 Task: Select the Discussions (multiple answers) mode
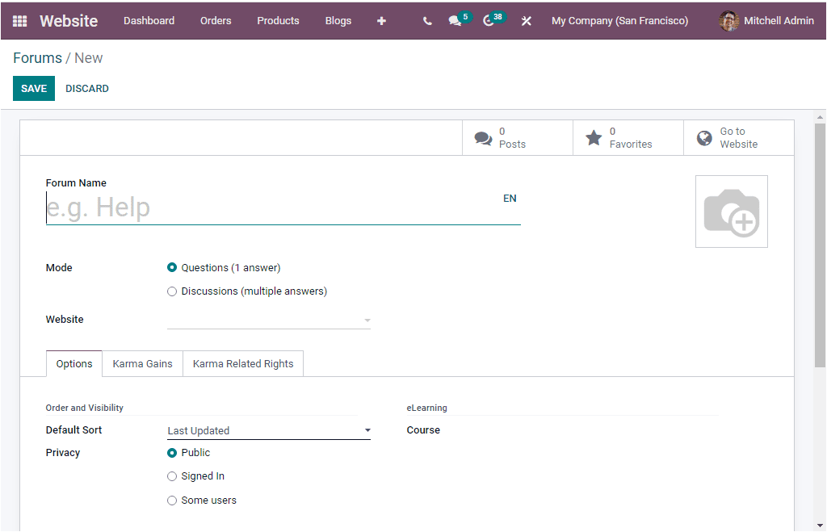click(x=171, y=291)
